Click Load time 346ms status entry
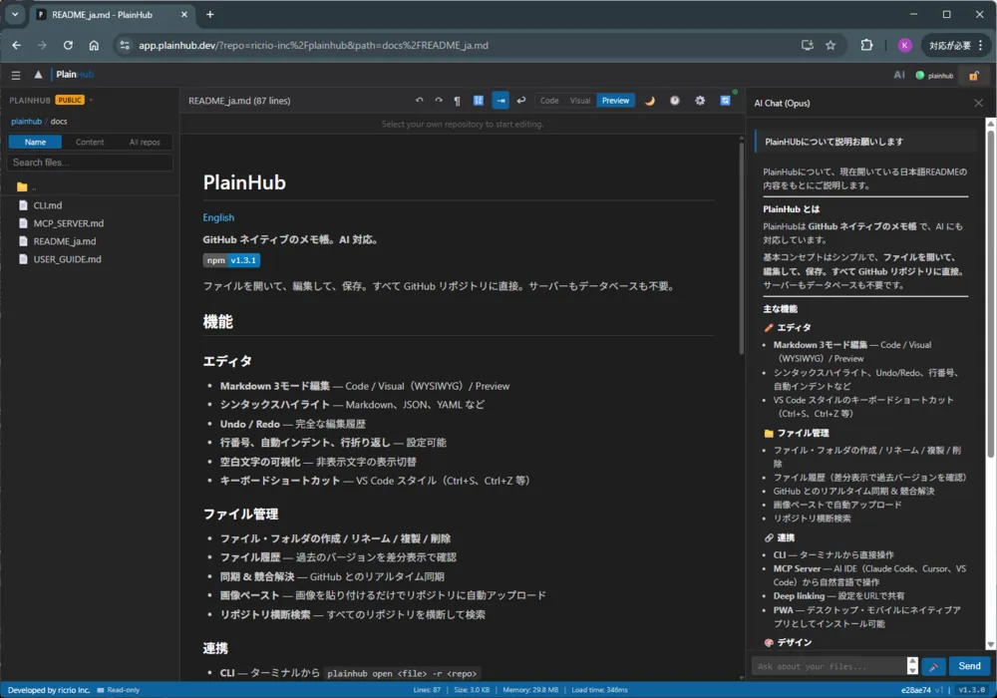The height and width of the screenshot is (698, 997). coord(599,690)
